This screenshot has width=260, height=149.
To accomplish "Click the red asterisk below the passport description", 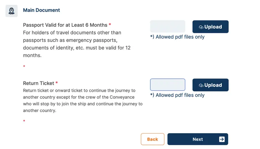I will tap(24, 66).
